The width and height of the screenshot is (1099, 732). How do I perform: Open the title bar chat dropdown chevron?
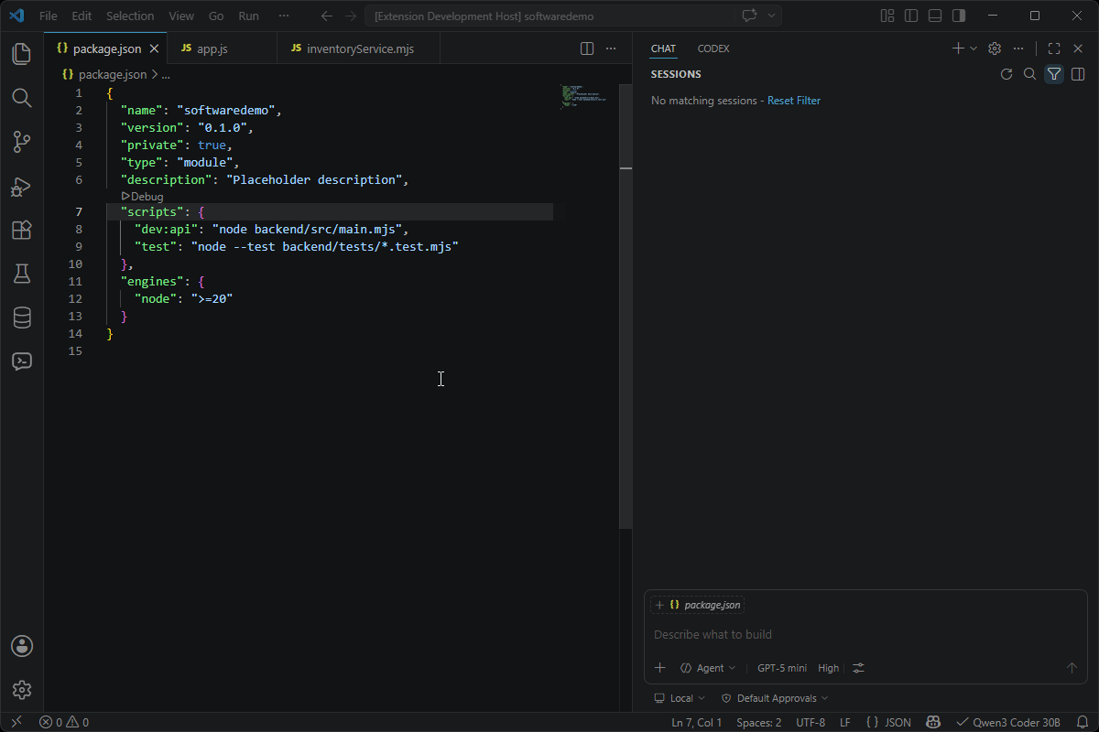772,16
